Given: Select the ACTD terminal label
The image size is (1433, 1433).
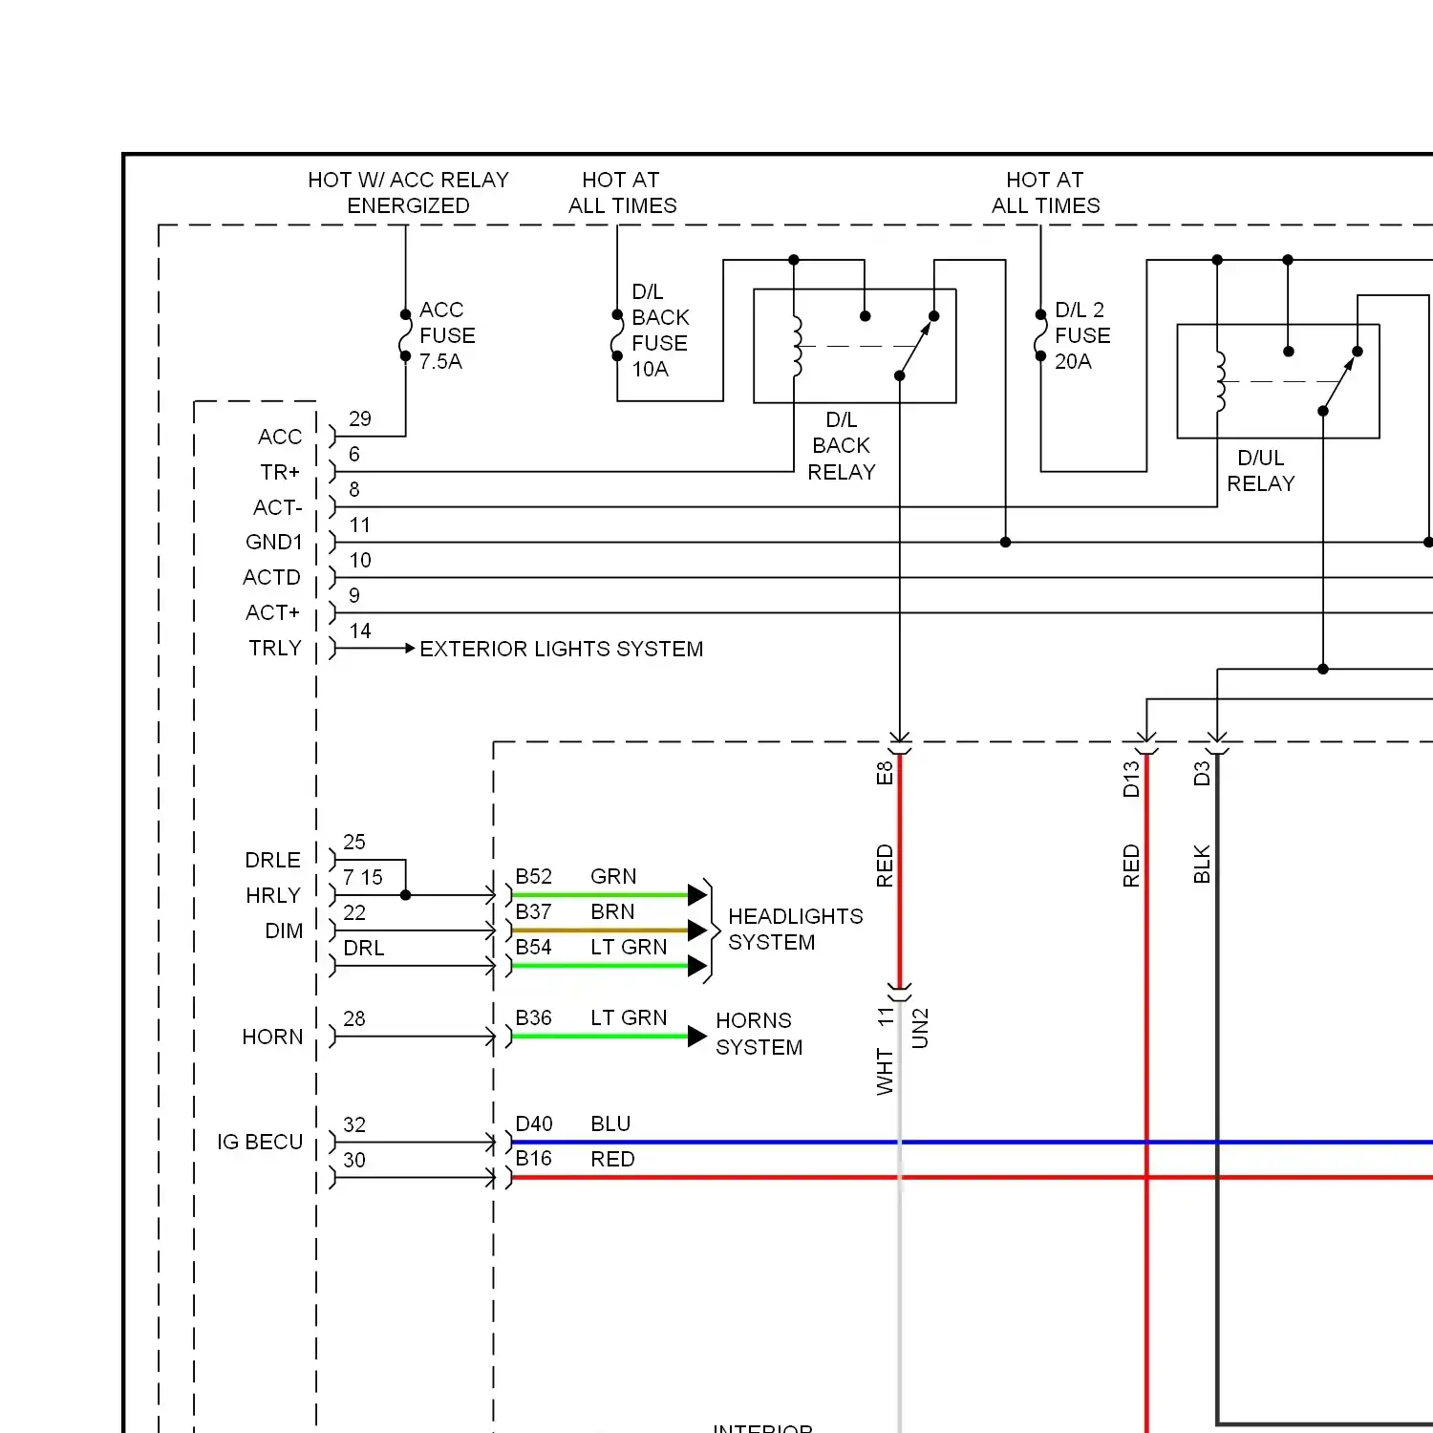Looking at the screenshot, I should point(271,577).
